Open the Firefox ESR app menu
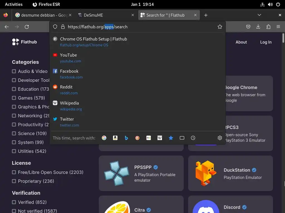The height and width of the screenshot is (213, 285). click(x=46, y=4)
